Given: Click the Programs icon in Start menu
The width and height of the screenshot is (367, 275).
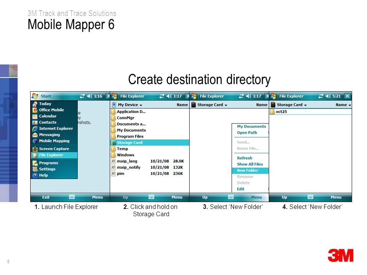Looking at the screenshot, I should [35, 163].
